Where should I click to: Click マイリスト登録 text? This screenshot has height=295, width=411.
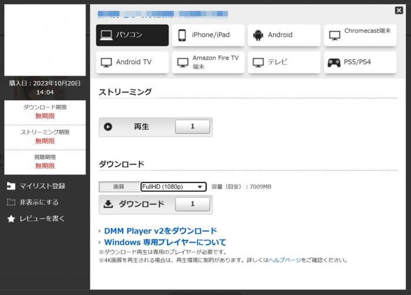[42, 186]
